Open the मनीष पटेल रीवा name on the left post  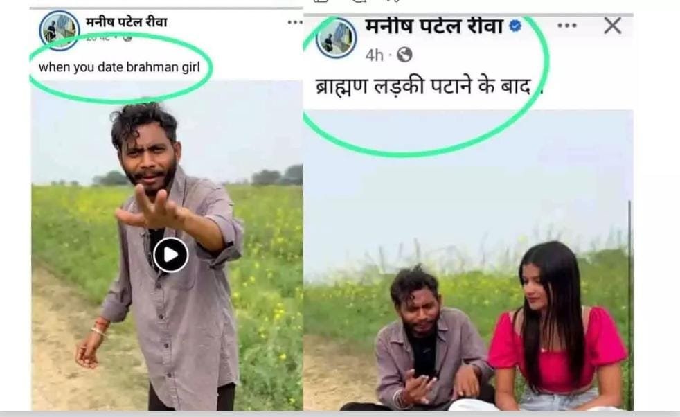(126, 22)
